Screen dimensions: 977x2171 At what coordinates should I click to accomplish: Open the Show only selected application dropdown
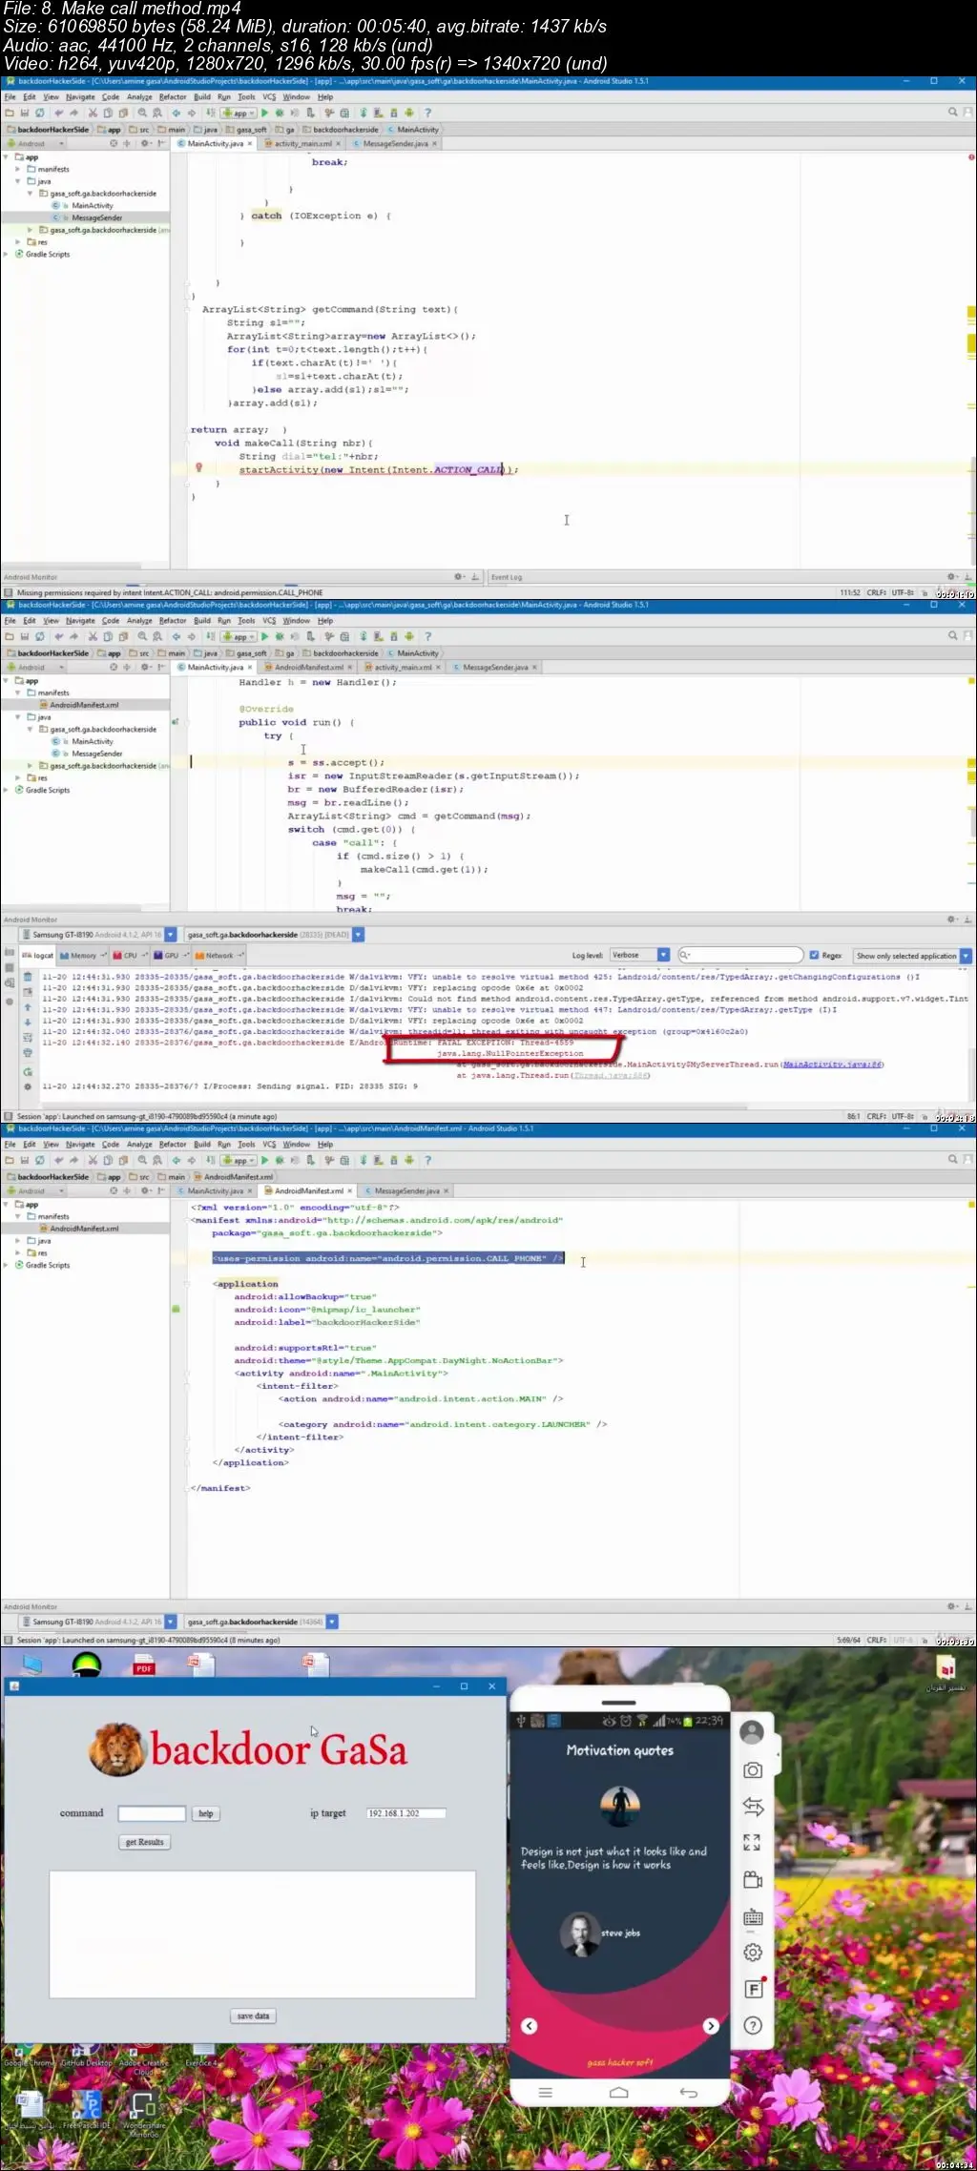(x=912, y=955)
